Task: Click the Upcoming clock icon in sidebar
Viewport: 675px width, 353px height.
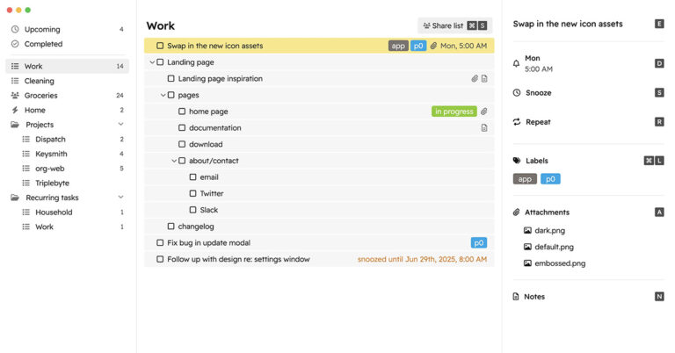Action: (x=15, y=29)
